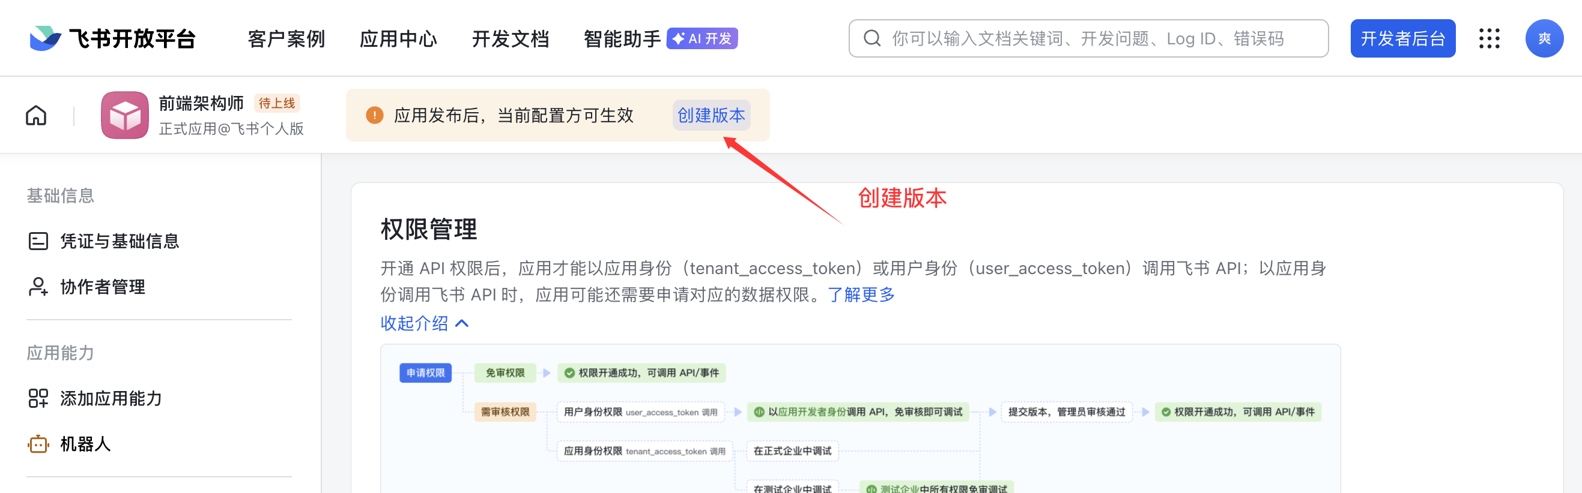Click the 机器人 robot icon
The width and height of the screenshot is (1582, 493).
click(x=38, y=444)
